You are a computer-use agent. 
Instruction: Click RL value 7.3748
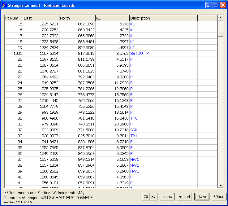pyautogui.click(x=112, y=71)
